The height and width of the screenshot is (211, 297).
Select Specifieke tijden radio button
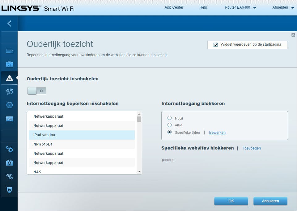click(170, 132)
